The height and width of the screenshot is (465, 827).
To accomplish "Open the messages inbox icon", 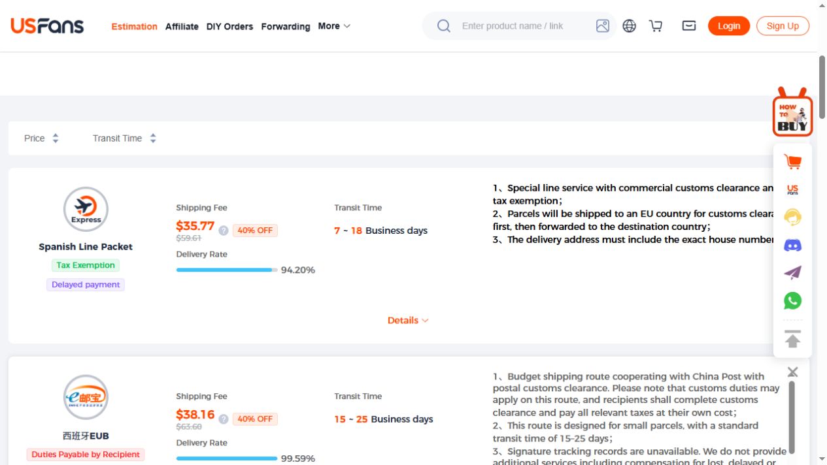I will tap(689, 26).
